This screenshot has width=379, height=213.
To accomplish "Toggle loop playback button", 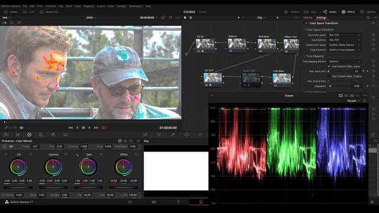I will 104,128.
